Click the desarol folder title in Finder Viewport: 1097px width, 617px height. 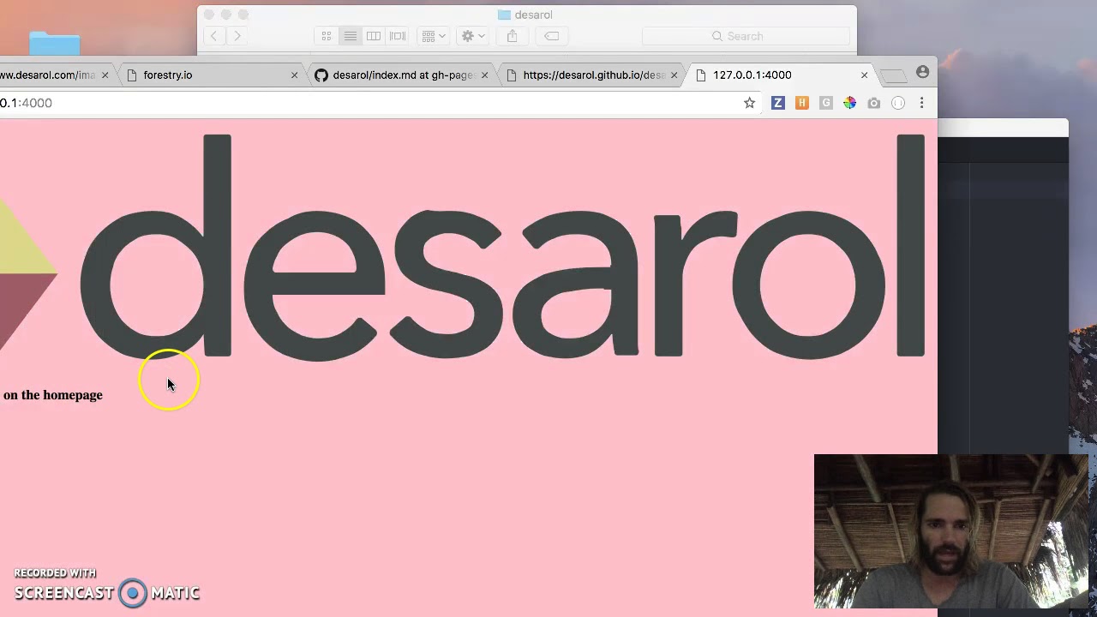tap(525, 15)
